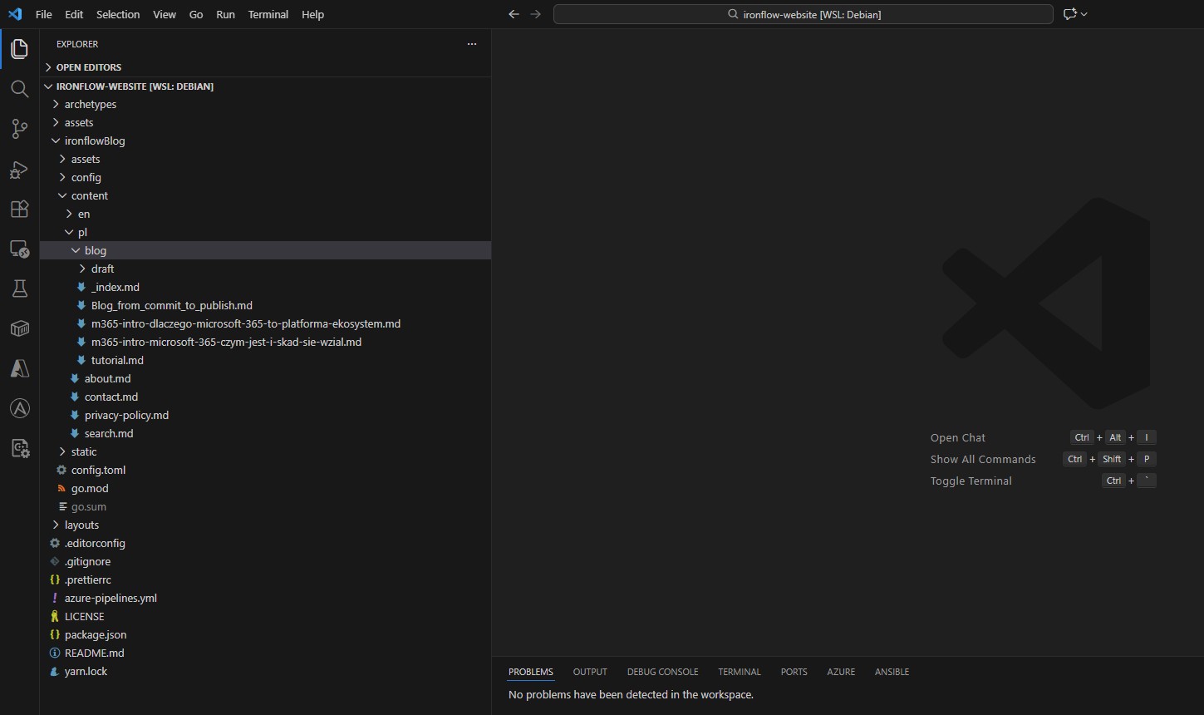Open the Docker containers view
Image resolution: width=1204 pixels, height=715 pixels.
tap(19, 328)
